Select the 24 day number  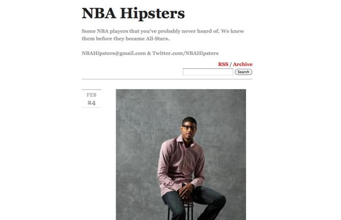tap(91, 103)
